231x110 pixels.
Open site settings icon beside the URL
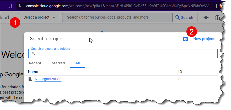point(20,6)
